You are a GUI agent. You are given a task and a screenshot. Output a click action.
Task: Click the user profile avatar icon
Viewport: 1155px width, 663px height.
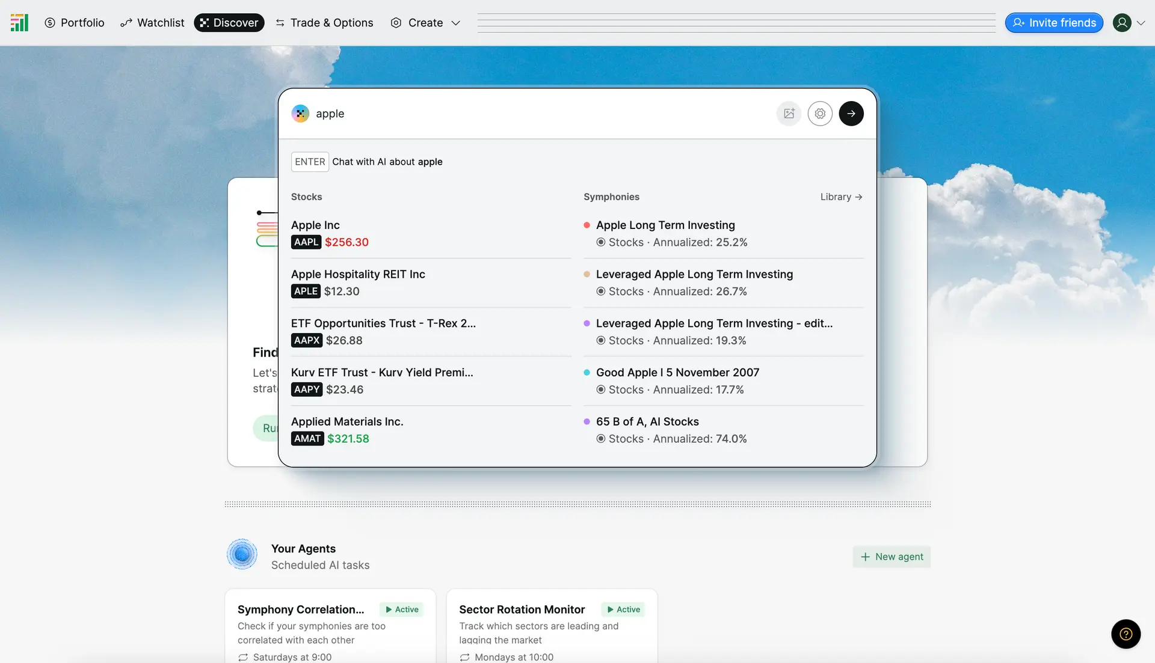pos(1122,23)
